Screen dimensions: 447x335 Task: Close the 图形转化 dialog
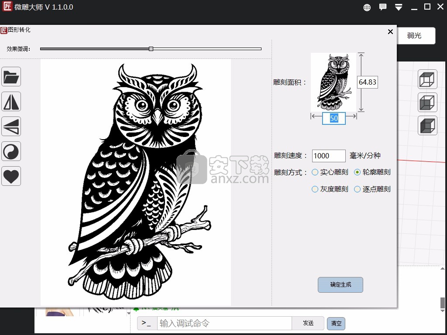(x=390, y=31)
